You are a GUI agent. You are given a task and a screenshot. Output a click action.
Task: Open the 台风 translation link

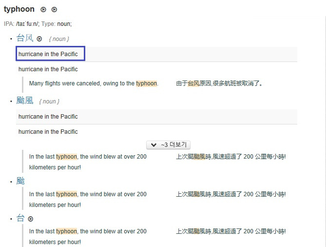point(25,38)
